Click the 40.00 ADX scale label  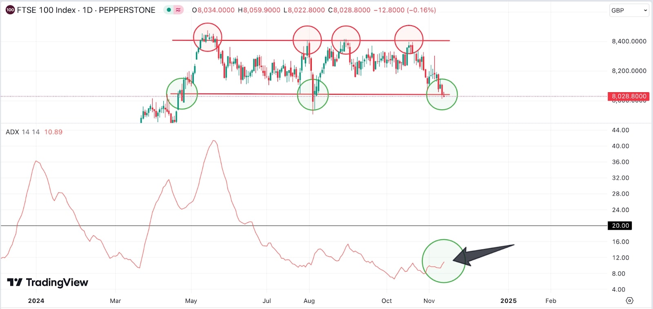click(x=620, y=146)
